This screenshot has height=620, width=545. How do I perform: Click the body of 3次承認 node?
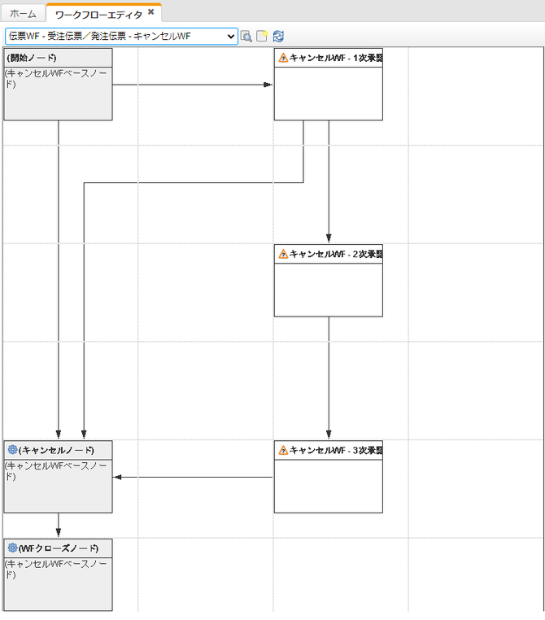pos(329,486)
